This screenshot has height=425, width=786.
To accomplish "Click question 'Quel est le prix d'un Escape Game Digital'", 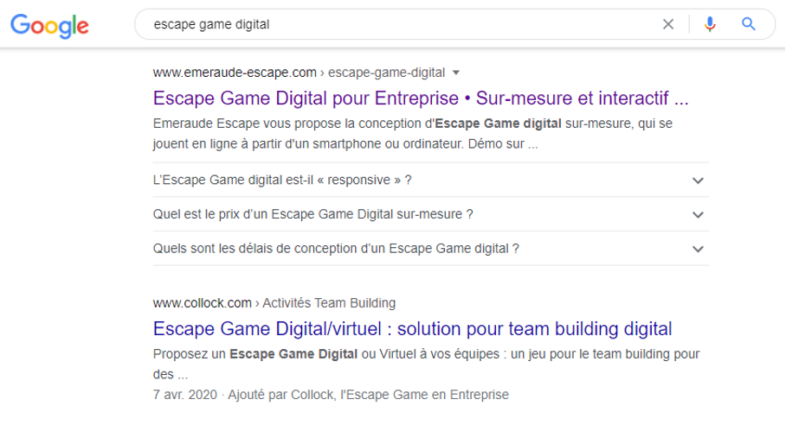I will (312, 214).
